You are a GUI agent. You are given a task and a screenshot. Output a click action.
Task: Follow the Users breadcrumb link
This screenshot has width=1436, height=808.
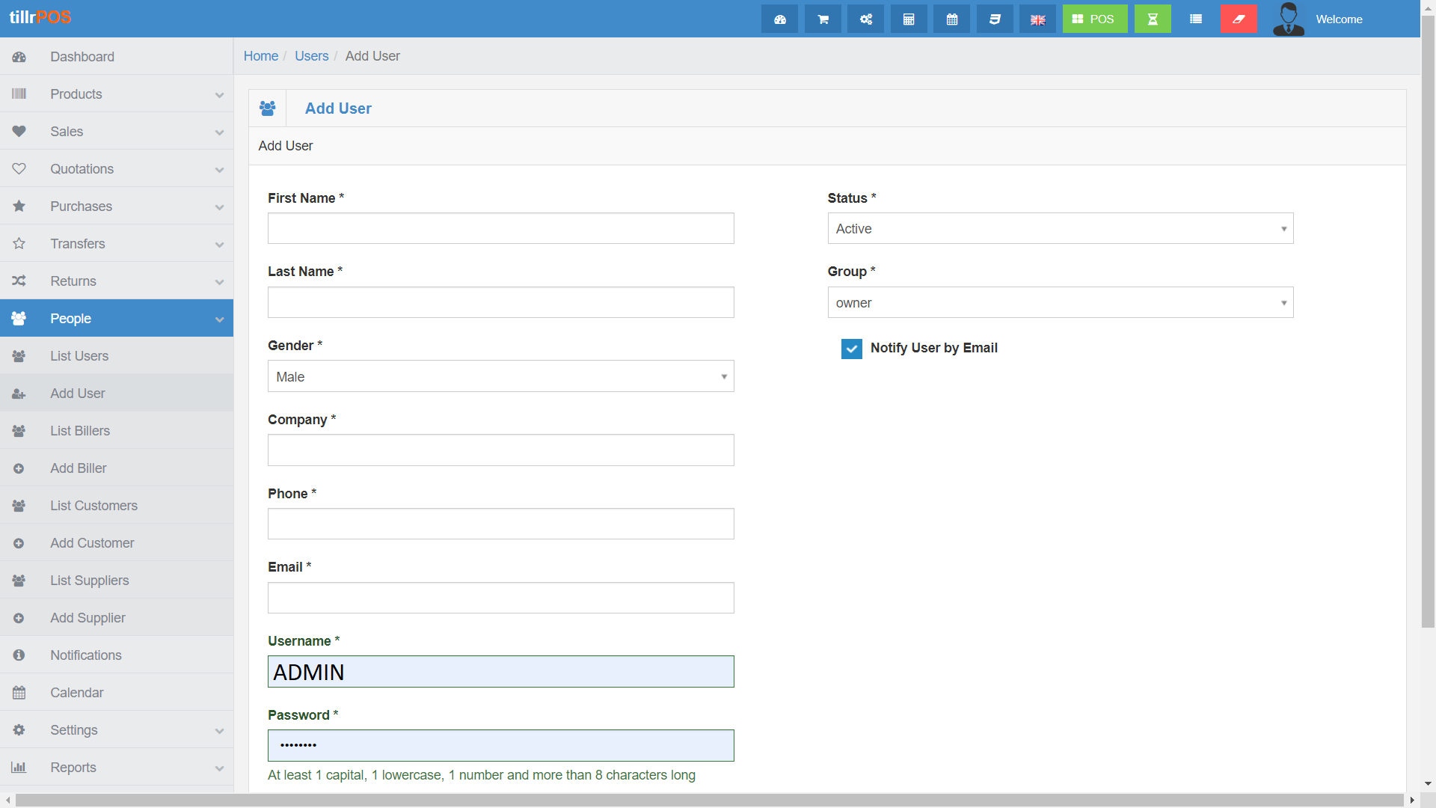point(311,56)
